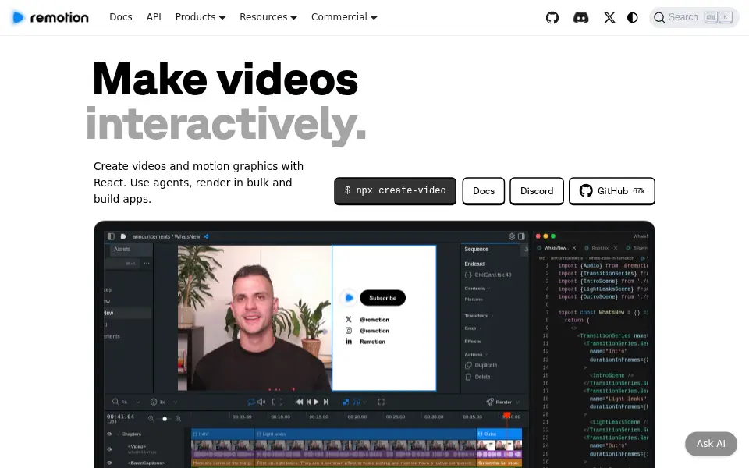
Task: Click the Subscribe button in preview
Action: point(382,298)
